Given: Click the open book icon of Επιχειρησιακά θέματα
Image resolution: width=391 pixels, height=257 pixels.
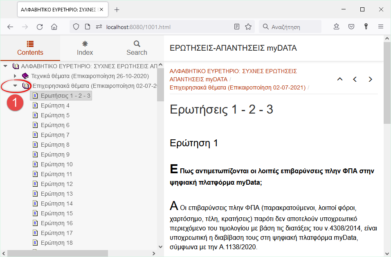Looking at the screenshot, I should tap(26, 86).
